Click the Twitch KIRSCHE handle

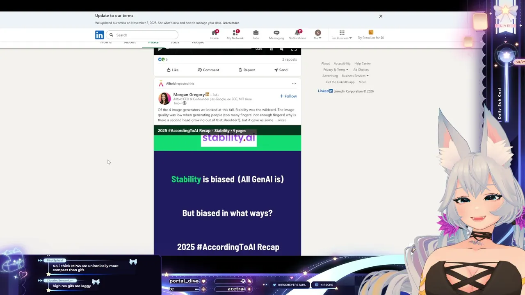[324, 285]
